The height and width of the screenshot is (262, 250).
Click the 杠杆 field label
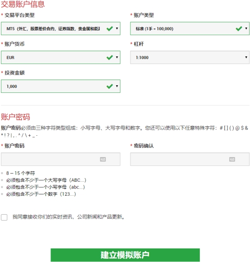(x=139, y=44)
